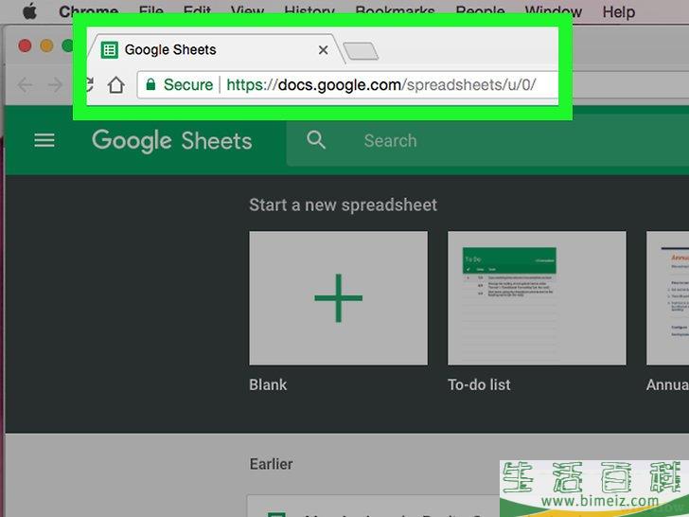The width and height of the screenshot is (689, 517).
Task: Click the Blank template label
Action: 268,384
